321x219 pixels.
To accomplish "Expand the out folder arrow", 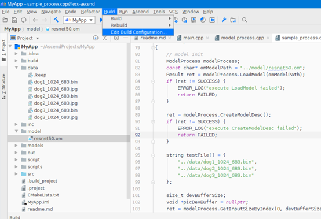I will click(16, 153).
